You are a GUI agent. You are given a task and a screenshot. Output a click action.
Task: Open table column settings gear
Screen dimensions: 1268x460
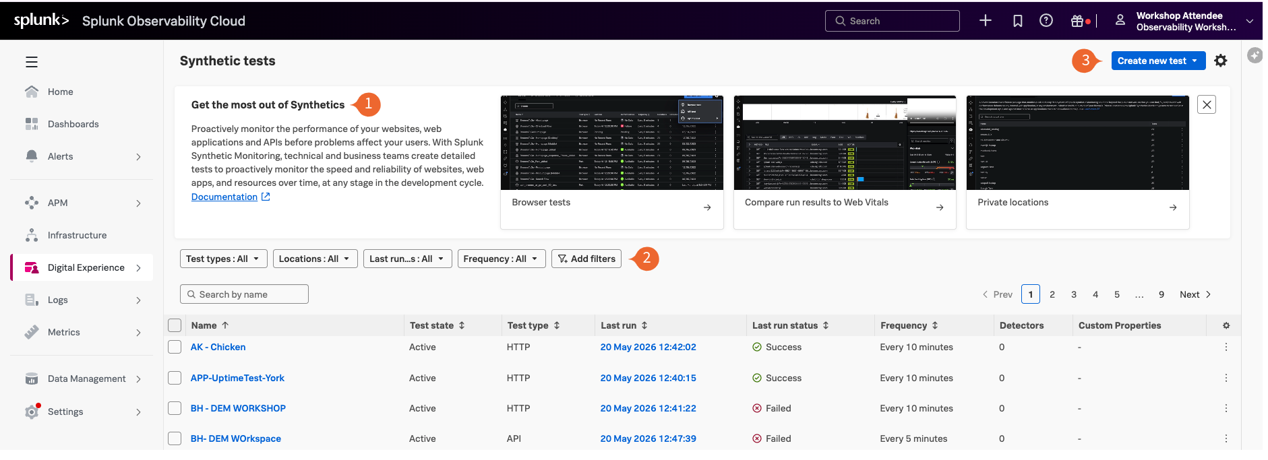click(1226, 325)
